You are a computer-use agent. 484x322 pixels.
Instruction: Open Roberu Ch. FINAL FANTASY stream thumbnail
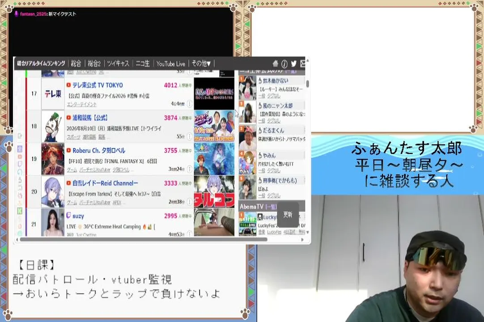214,159
